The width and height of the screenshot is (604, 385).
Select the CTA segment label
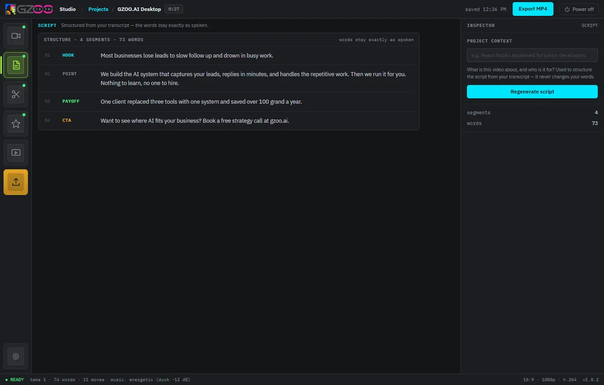click(67, 120)
